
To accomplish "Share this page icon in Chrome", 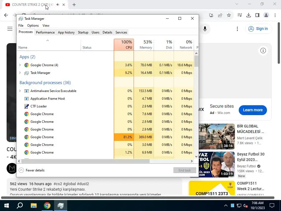I will [220, 15].
